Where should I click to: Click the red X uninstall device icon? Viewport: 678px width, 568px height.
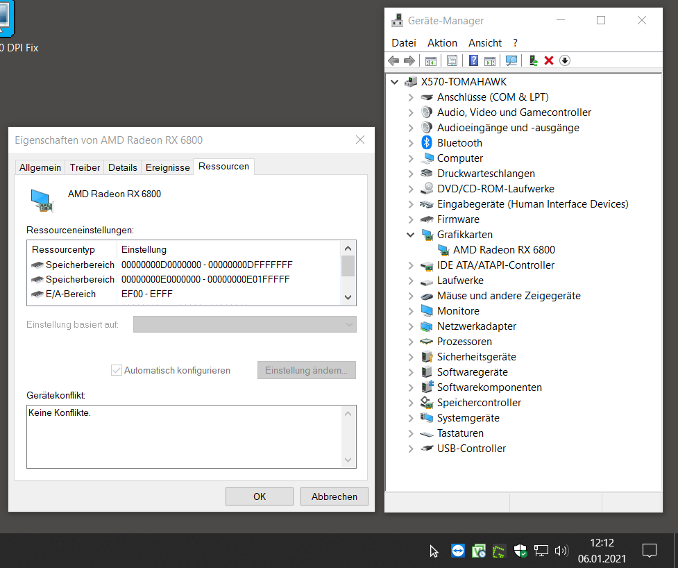549,60
